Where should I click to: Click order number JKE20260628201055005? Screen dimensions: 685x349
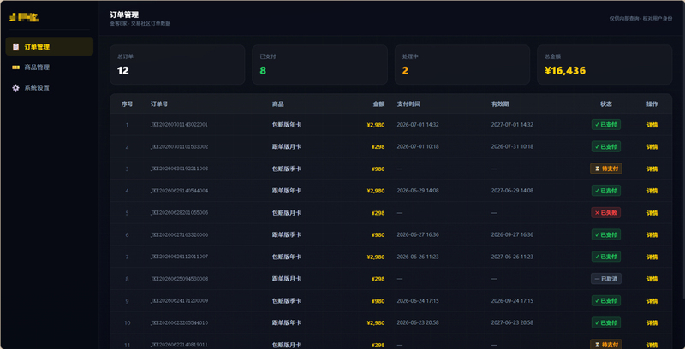[179, 213]
